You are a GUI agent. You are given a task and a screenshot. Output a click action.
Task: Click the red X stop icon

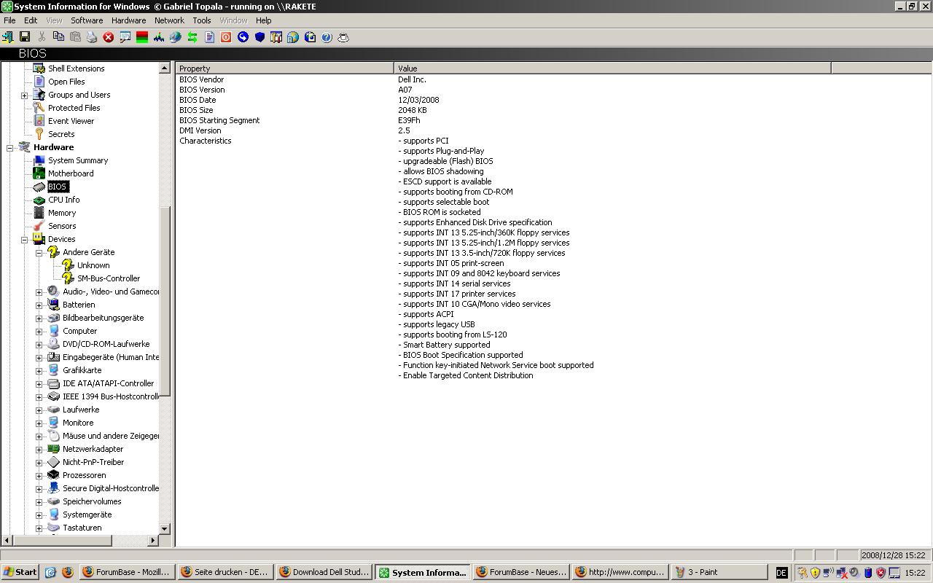click(109, 37)
